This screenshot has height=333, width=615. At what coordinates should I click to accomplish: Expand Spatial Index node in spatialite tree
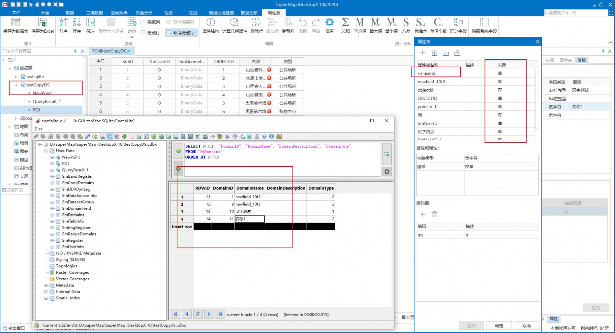46,298
